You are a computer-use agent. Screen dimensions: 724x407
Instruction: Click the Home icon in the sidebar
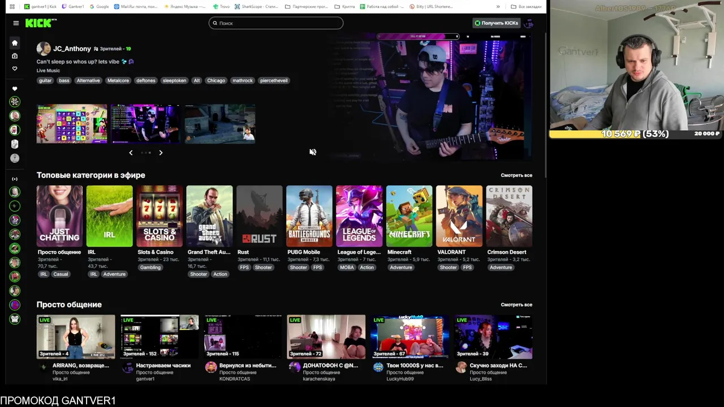point(15,43)
